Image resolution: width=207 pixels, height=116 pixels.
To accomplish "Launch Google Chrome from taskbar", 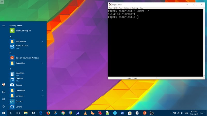I will tap(63, 113).
